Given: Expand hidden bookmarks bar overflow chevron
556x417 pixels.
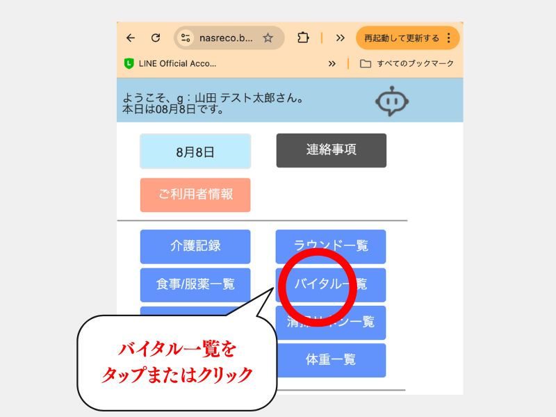Looking at the screenshot, I should (x=332, y=63).
